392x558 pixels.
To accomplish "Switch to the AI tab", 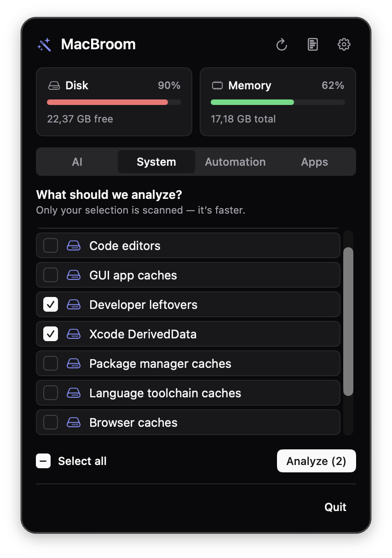I will [x=77, y=162].
